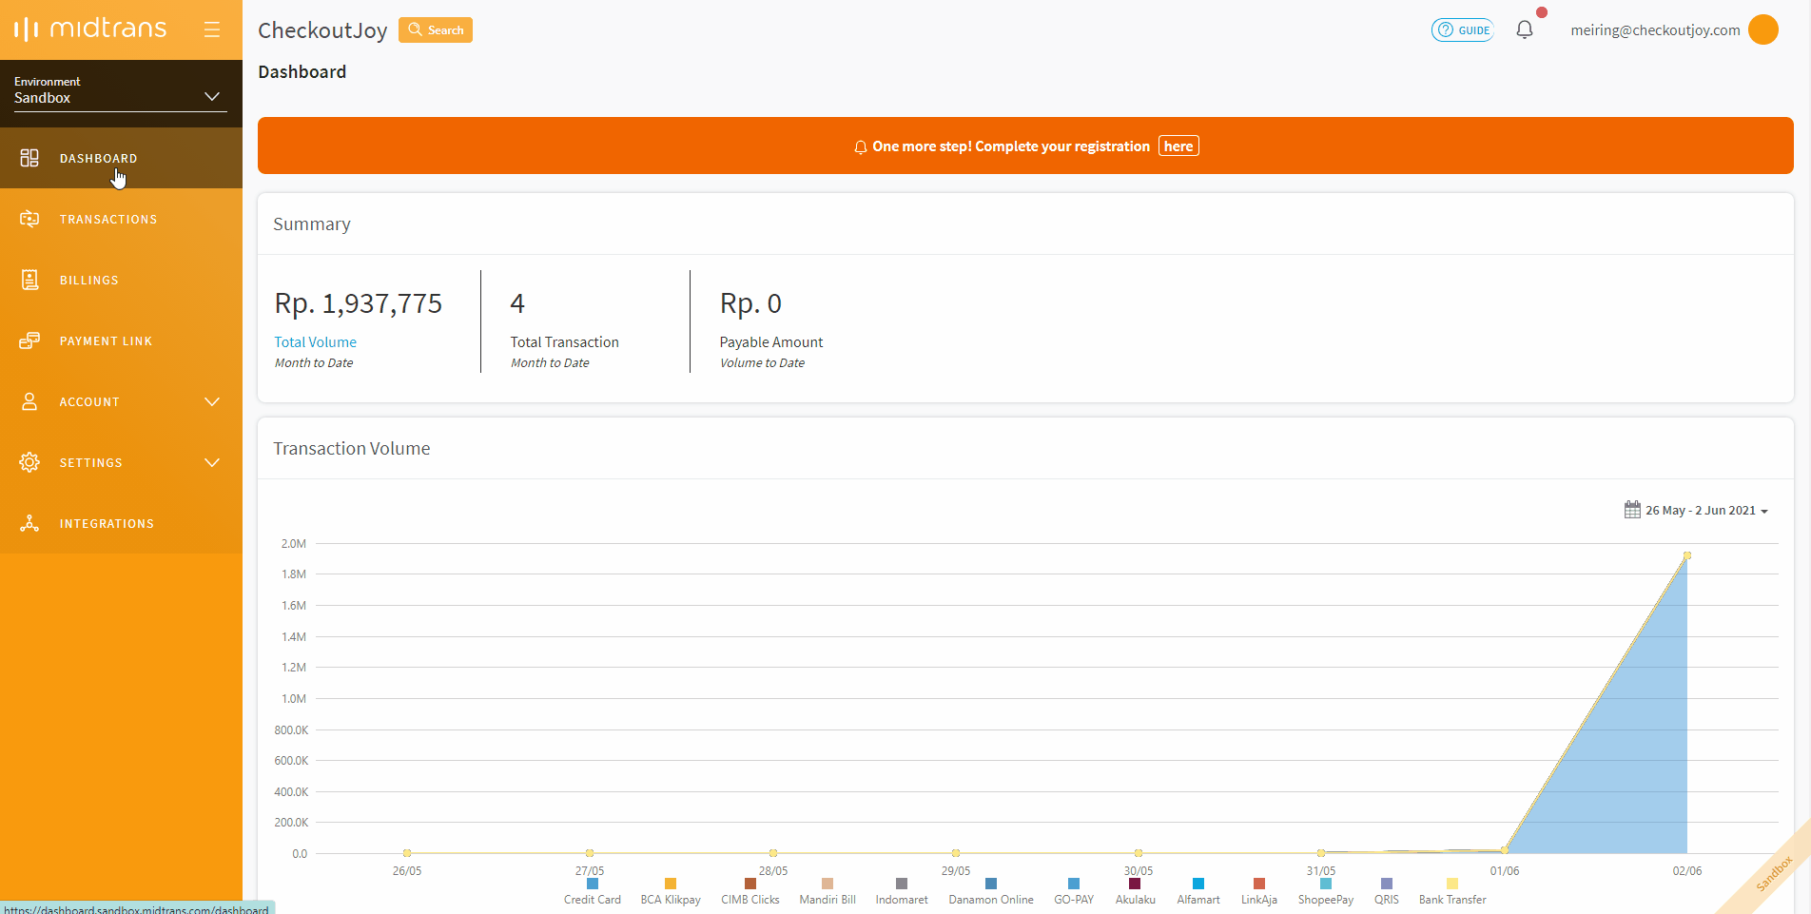Click the Midtrans logo
The image size is (1811, 914).
[x=90, y=29]
